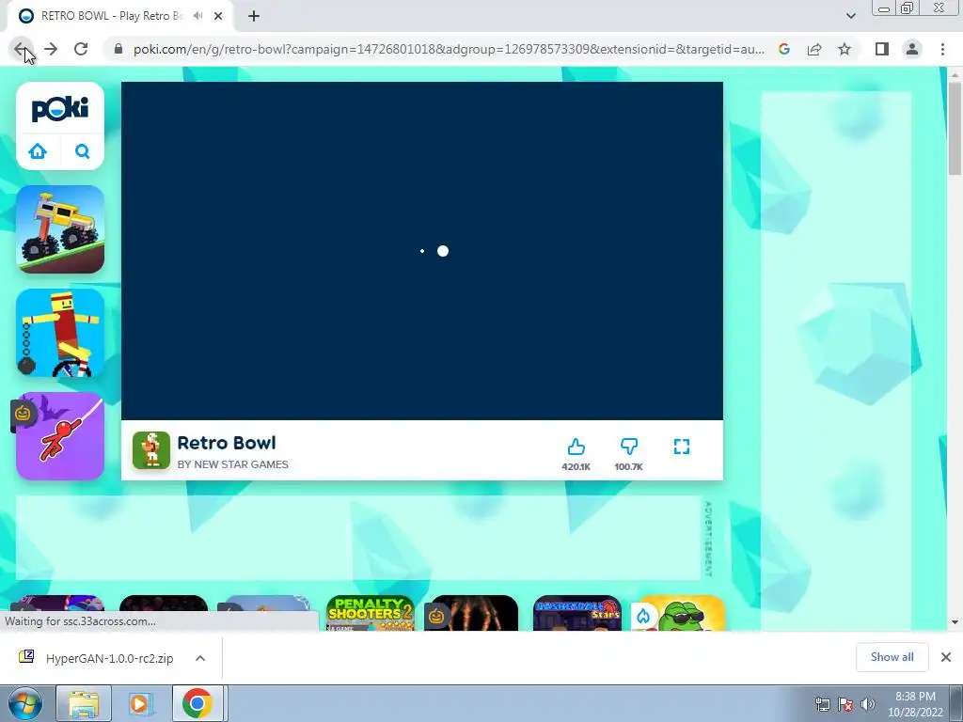Open Windows Explorer from taskbar
Screen dimensions: 963x722
pyautogui.click(x=84, y=703)
